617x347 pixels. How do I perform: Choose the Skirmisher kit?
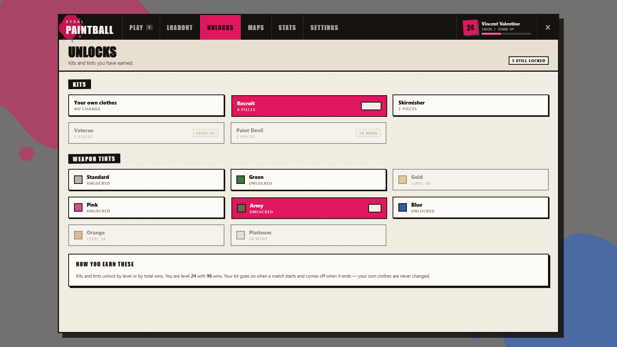(471, 106)
